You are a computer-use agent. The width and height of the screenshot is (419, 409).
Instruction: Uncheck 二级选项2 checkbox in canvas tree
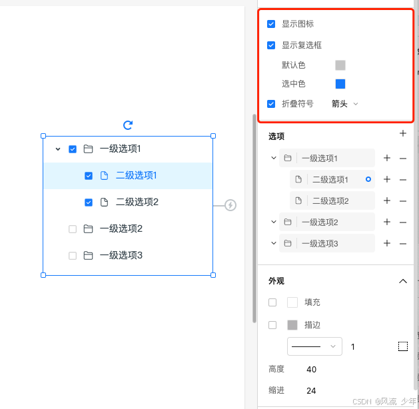click(x=89, y=203)
